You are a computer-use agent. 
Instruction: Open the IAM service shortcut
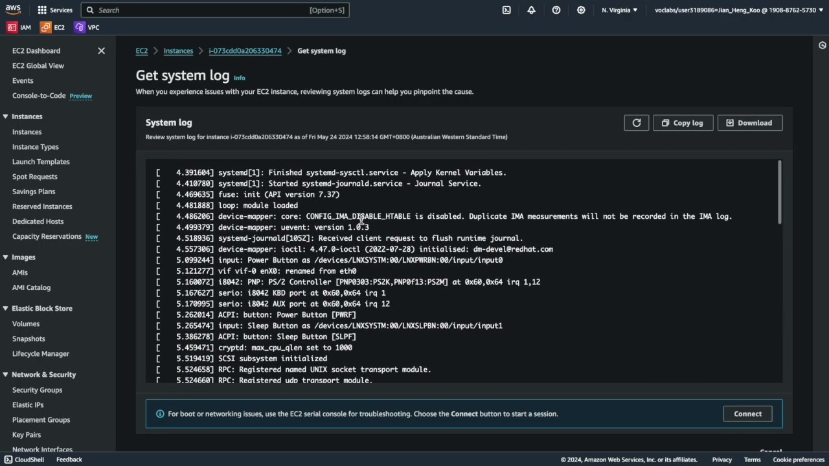(19, 27)
